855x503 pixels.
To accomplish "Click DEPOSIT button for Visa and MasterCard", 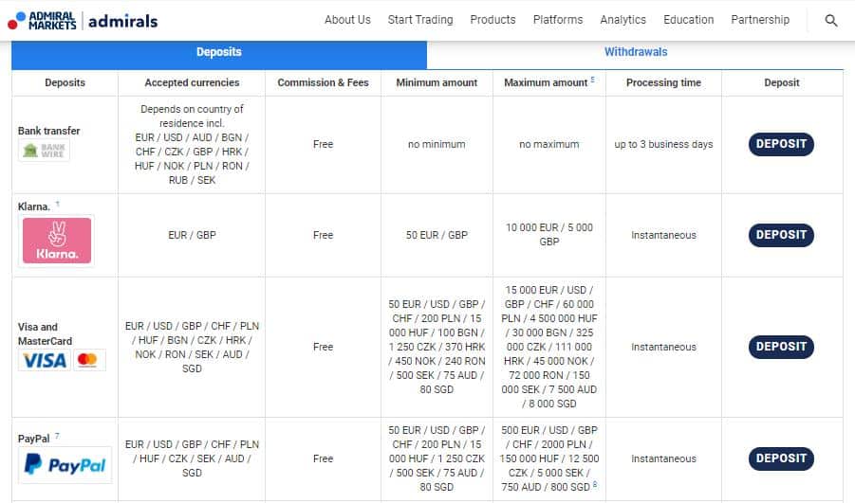I will point(781,347).
